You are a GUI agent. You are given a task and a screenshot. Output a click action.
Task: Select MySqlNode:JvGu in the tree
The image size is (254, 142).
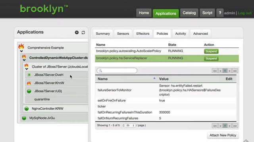(42, 118)
